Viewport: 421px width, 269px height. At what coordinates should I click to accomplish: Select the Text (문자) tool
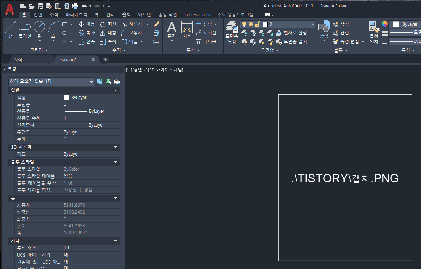[172, 30]
